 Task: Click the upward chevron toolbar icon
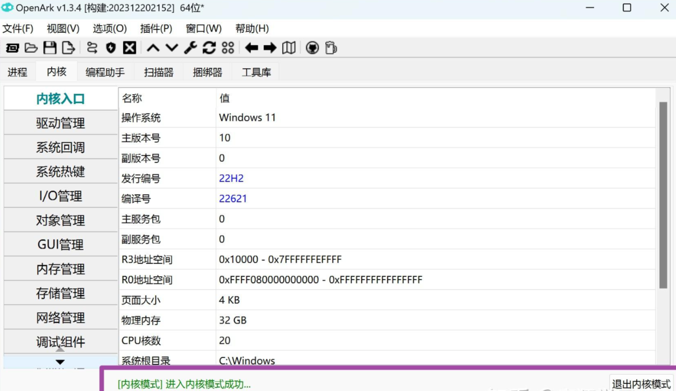153,48
